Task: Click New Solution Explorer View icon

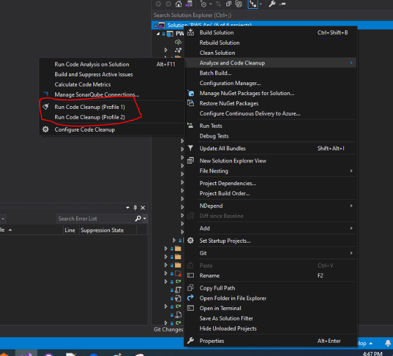Action: (190, 160)
